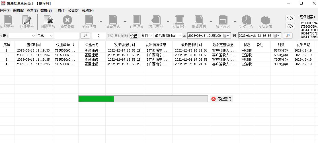Click the search keyword input field
This screenshot has height=143, width=318.
pos(67,36)
